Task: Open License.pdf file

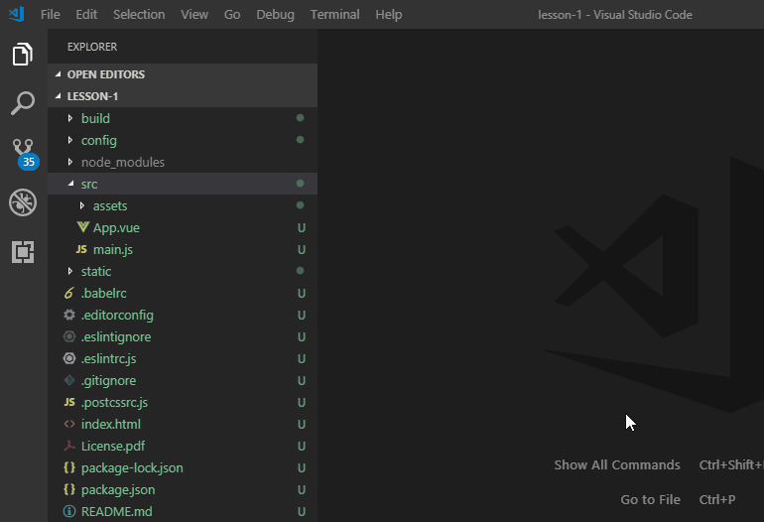Action: (x=112, y=447)
